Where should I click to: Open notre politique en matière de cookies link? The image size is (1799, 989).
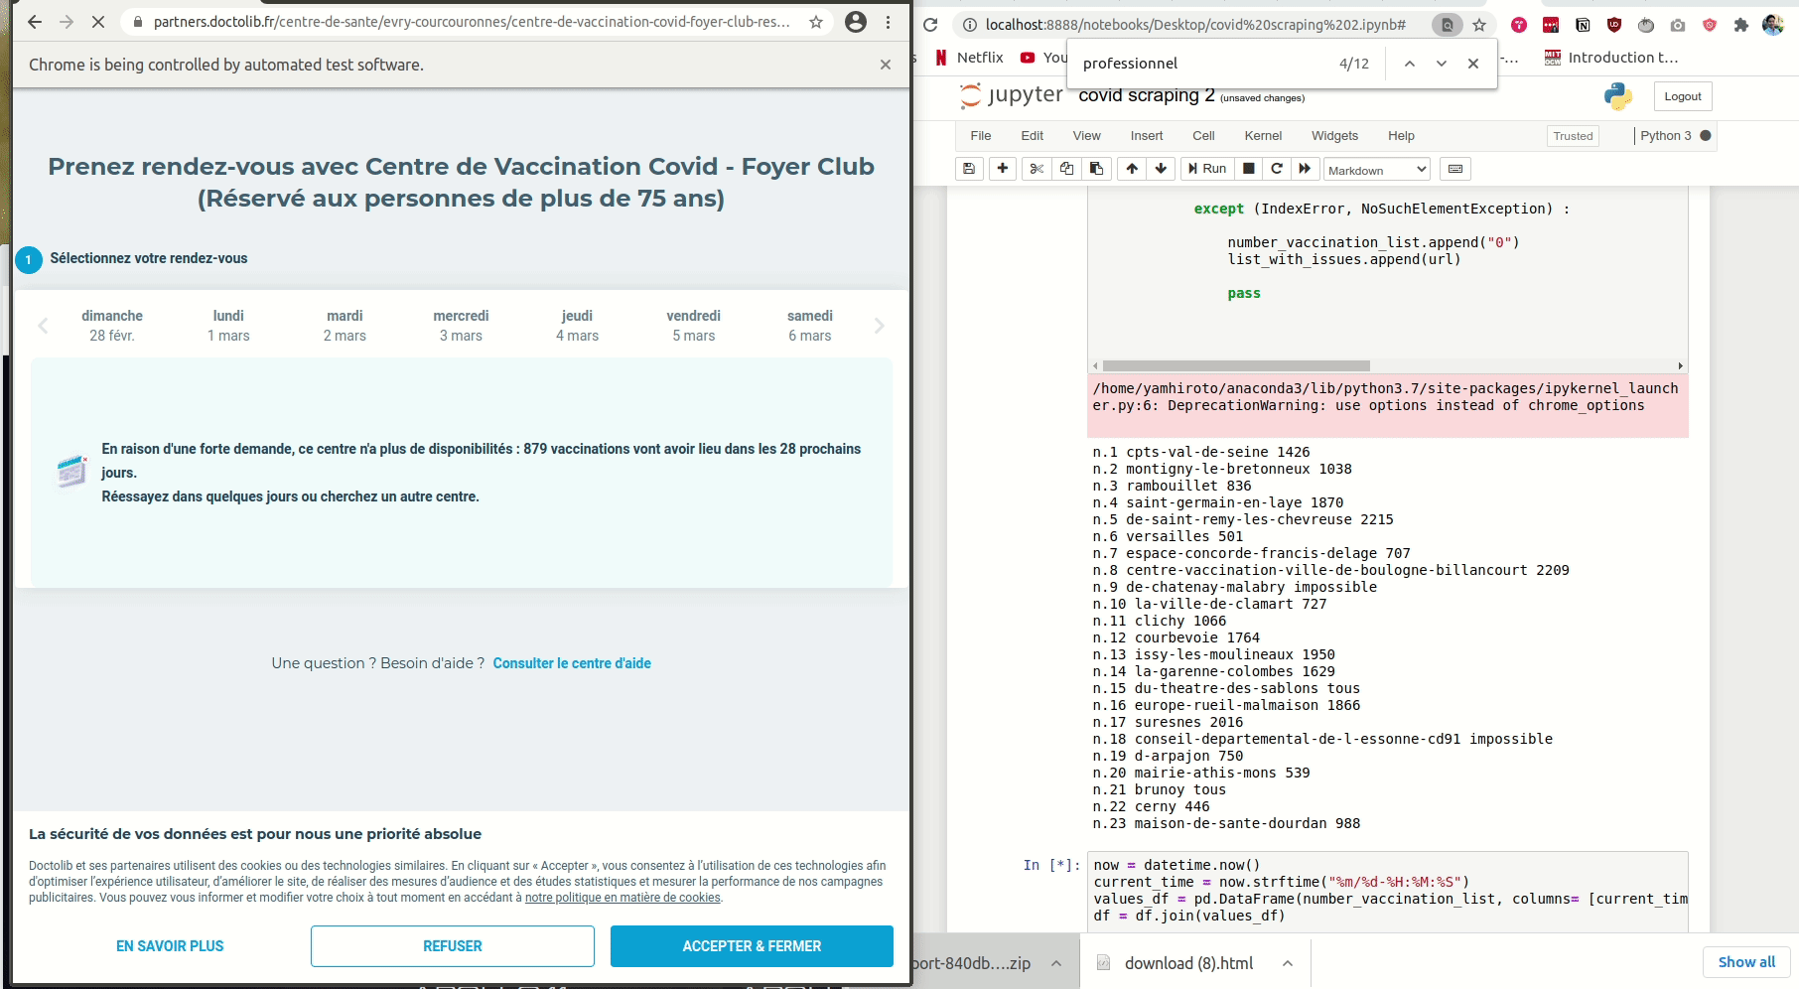click(x=623, y=898)
